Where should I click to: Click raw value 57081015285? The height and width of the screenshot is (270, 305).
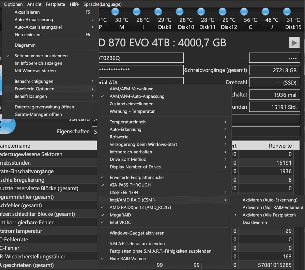click(x=274, y=265)
